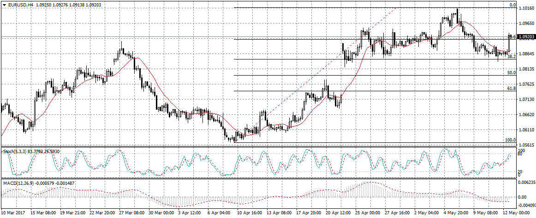The height and width of the screenshot is (218, 536).
Task: Click the 1.07130 price axis label
Action: point(526,100)
